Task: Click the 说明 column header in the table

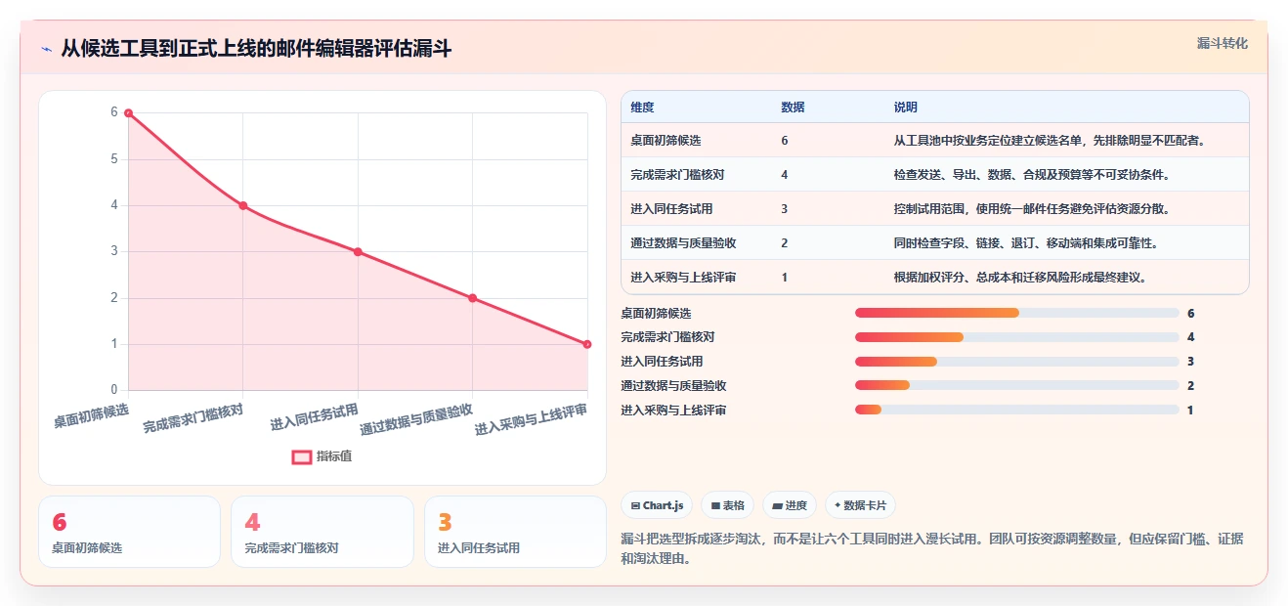Action: click(x=905, y=108)
